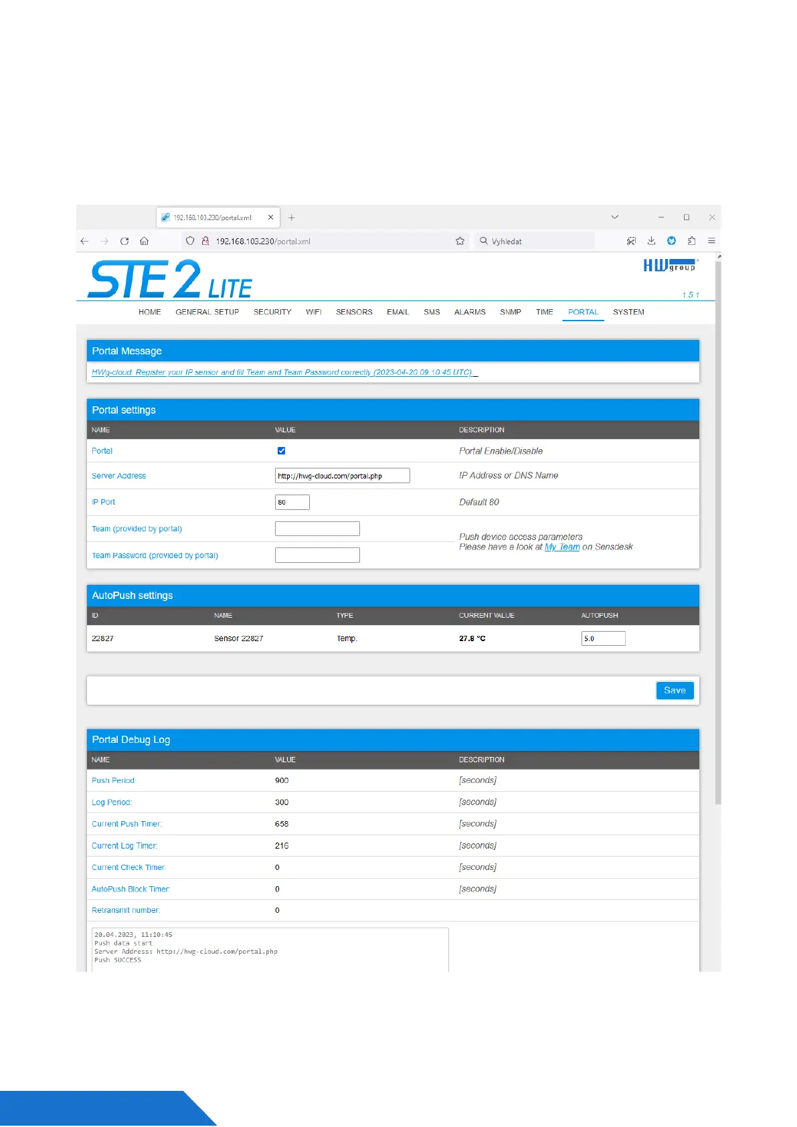Select the Log Period label

[x=112, y=802]
